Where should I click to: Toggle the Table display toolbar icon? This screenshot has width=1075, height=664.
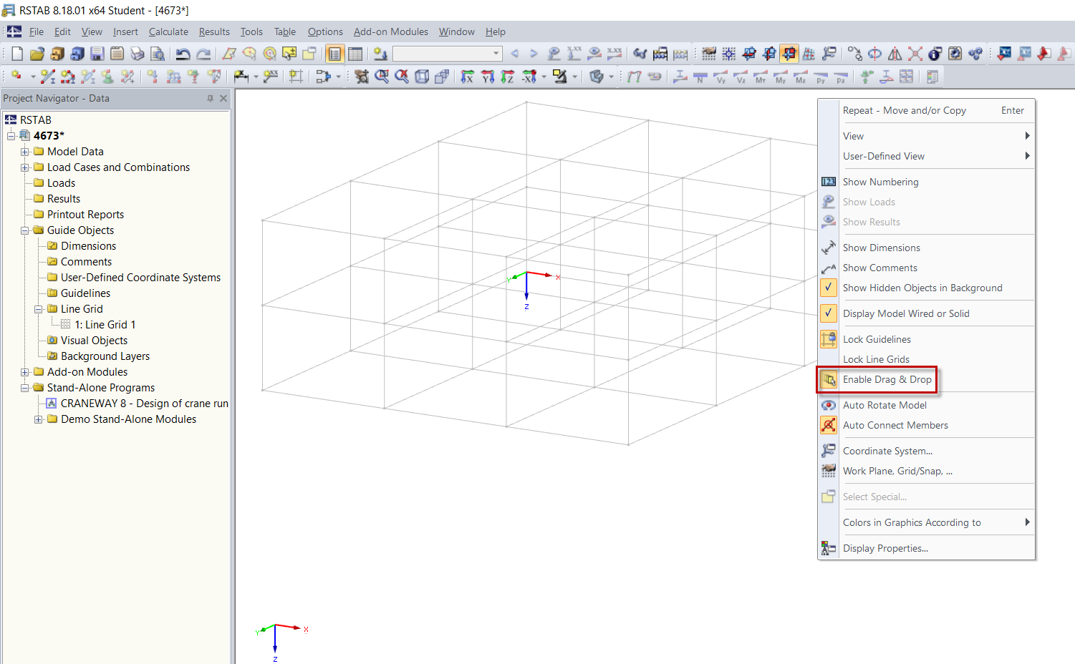click(x=355, y=54)
